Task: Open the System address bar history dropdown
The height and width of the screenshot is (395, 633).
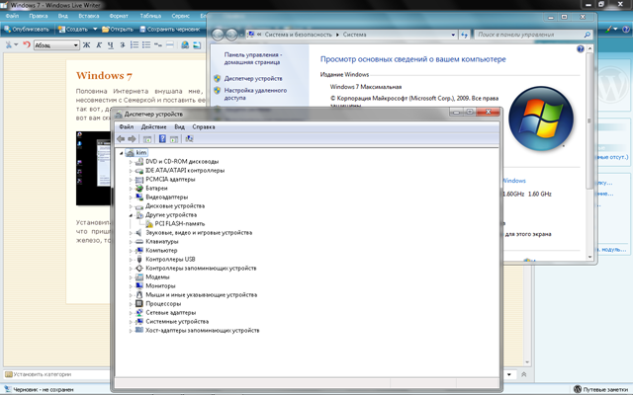Action: tap(453, 35)
